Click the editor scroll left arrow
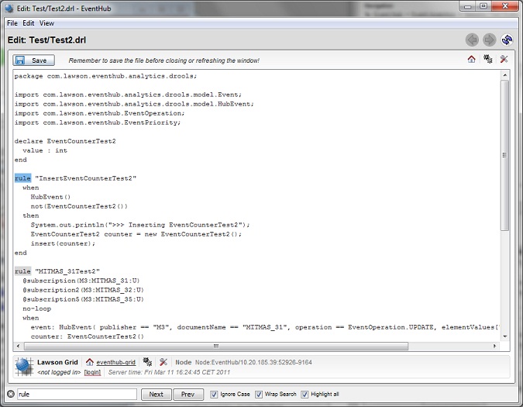Image resolution: width=523 pixels, height=407 pixels. tap(18, 346)
